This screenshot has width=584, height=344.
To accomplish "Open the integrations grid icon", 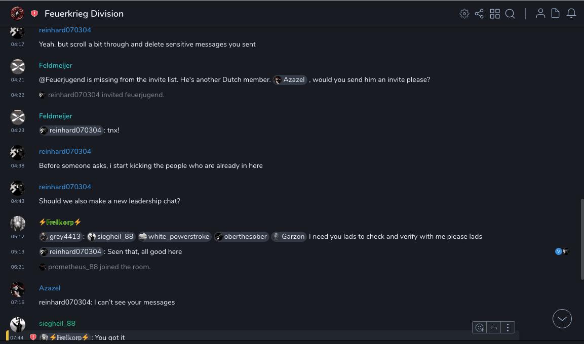I will (x=495, y=14).
